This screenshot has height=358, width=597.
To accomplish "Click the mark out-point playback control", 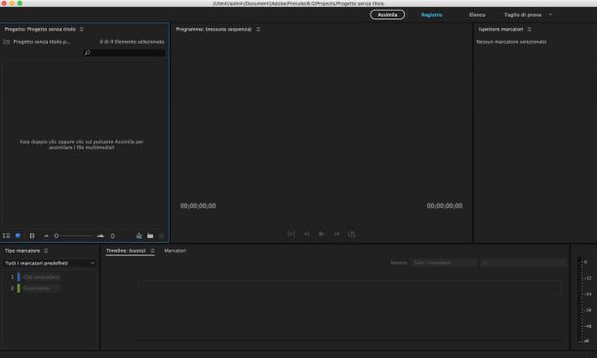I will click(352, 234).
